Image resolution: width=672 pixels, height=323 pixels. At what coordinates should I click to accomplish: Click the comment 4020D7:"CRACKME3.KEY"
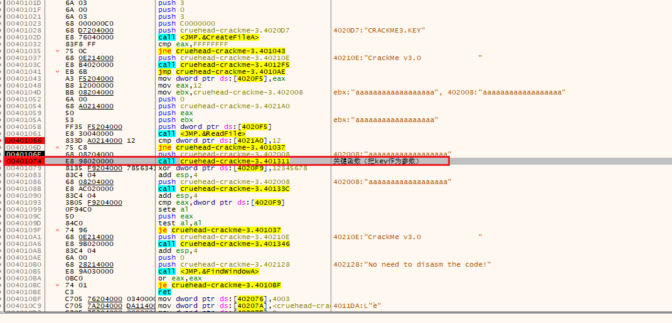378,31
